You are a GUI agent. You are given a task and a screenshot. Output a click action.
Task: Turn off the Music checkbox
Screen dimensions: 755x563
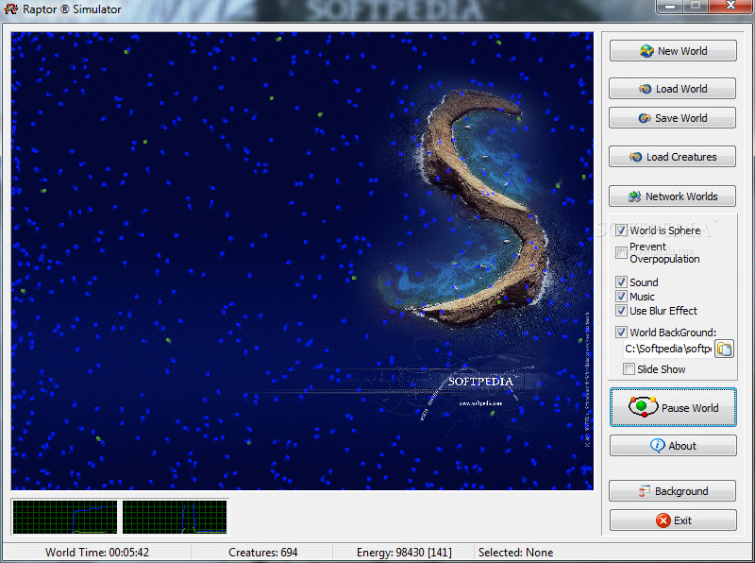coord(621,297)
